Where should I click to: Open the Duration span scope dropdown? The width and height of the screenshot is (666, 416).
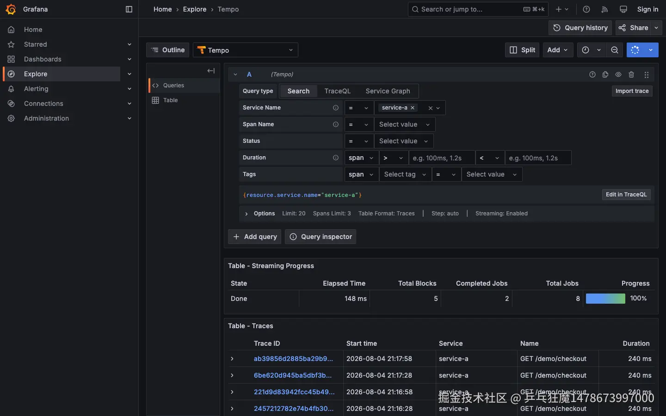pyautogui.click(x=362, y=158)
